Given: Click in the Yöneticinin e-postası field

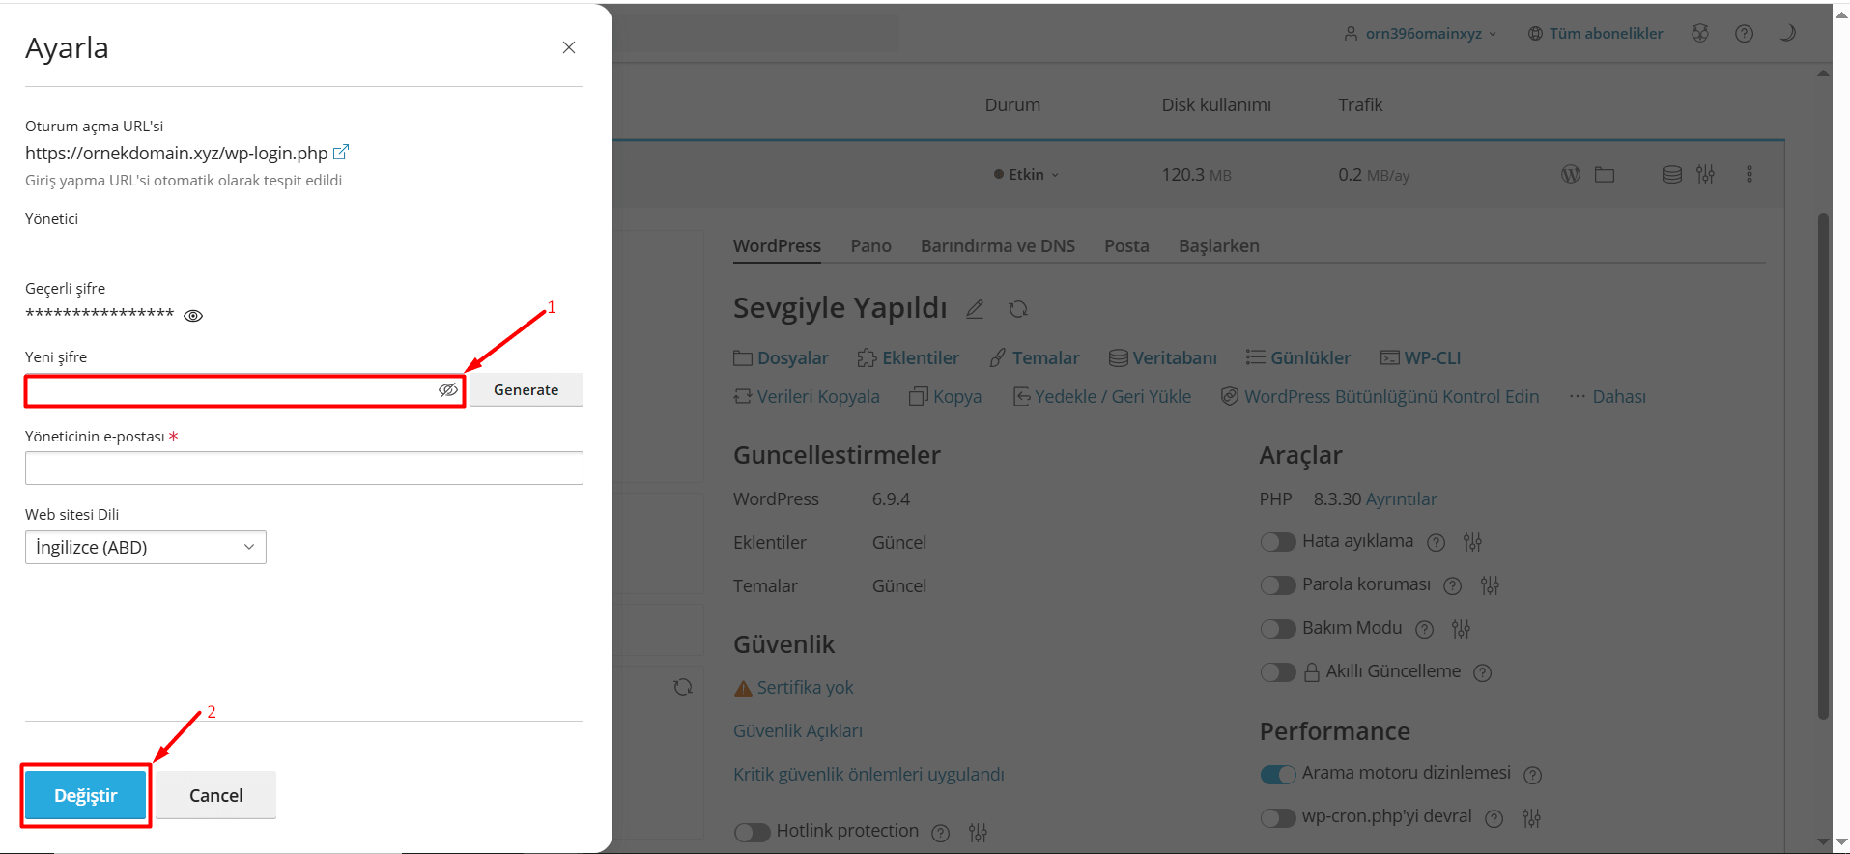Looking at the screenshot, I should 303,469.
